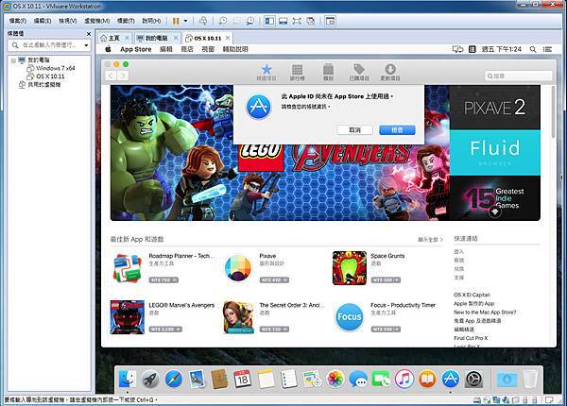
Task: Open the Trash in Dock
Action: click(x=530, y=380)
